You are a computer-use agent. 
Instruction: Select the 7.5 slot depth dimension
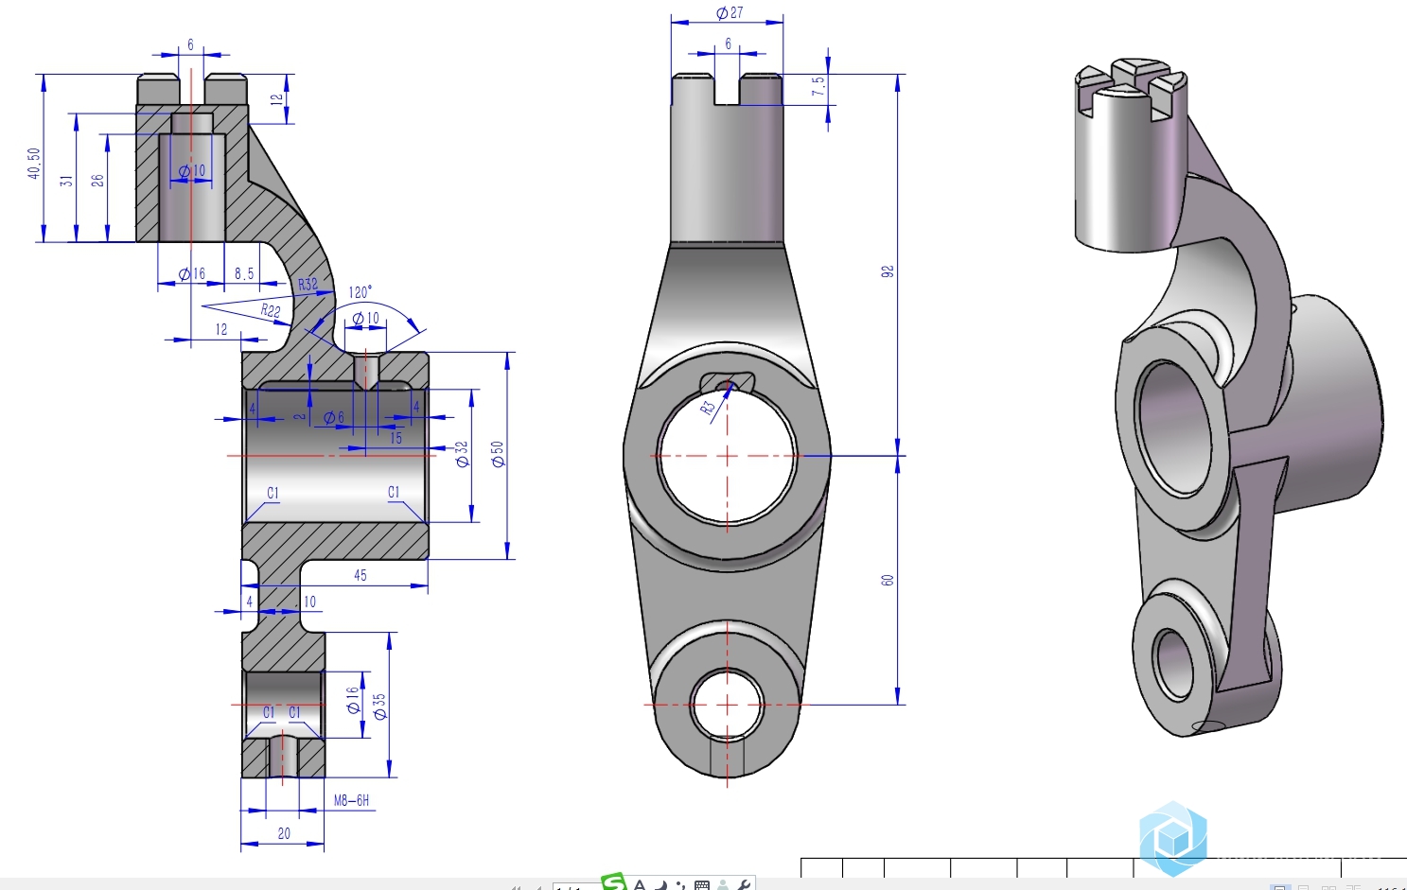tap(818, 86)
